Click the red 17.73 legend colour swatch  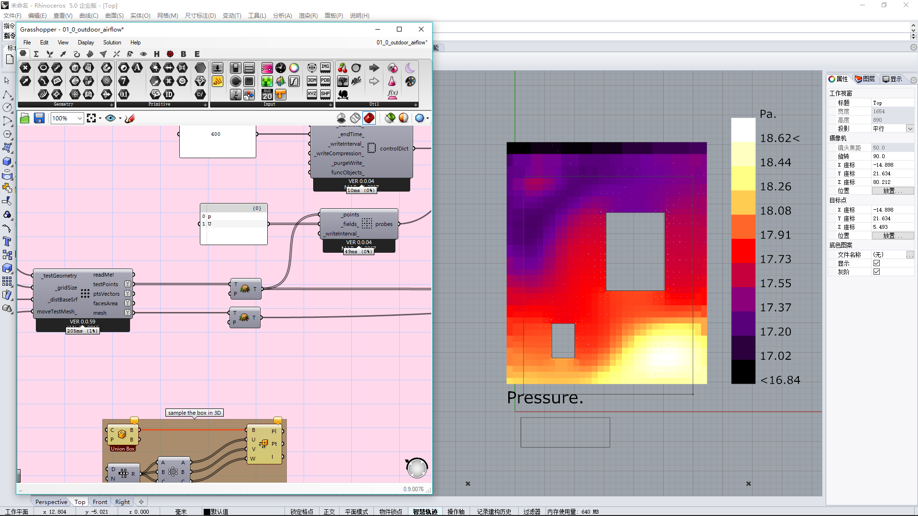pyautogui.click(x=743, y=251)
